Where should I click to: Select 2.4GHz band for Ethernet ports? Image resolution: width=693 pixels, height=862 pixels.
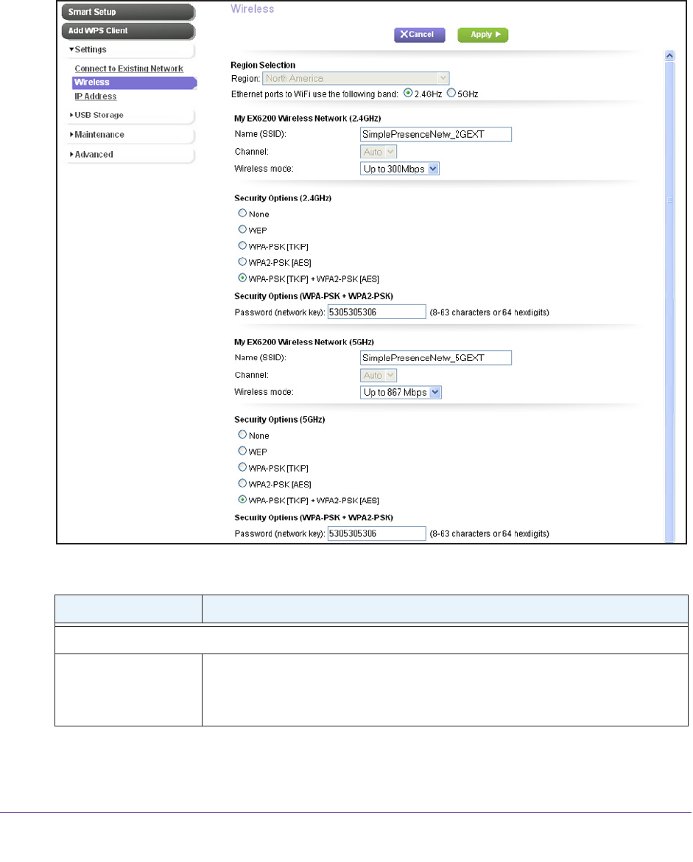(x=408, y=93)
